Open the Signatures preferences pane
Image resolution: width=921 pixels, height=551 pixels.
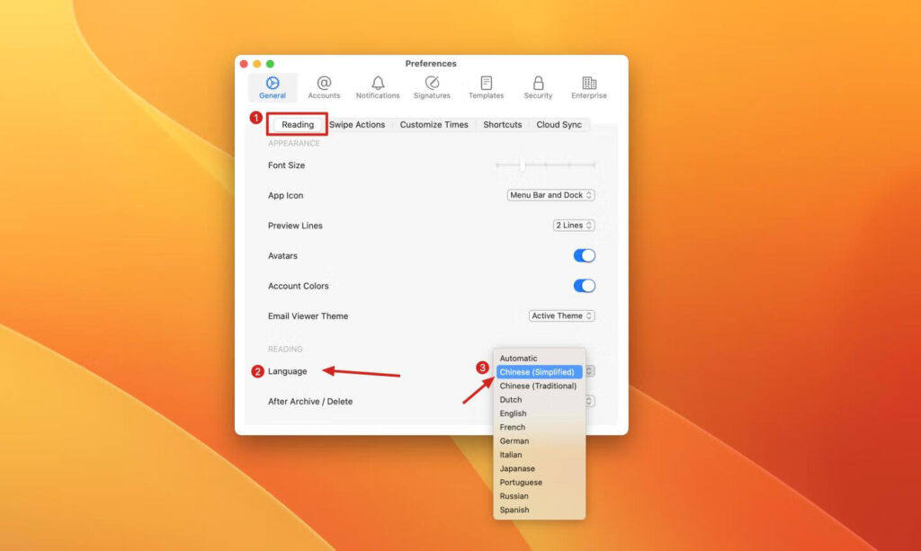pyautogui.click(x=431, y=85)
